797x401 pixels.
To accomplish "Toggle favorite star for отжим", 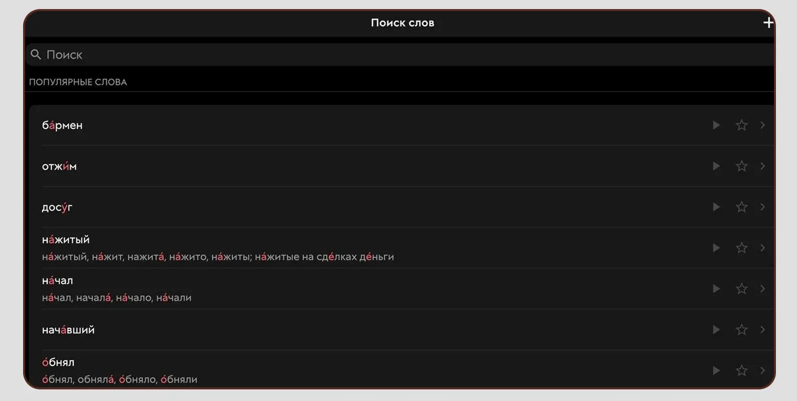I will click(741, 166).
